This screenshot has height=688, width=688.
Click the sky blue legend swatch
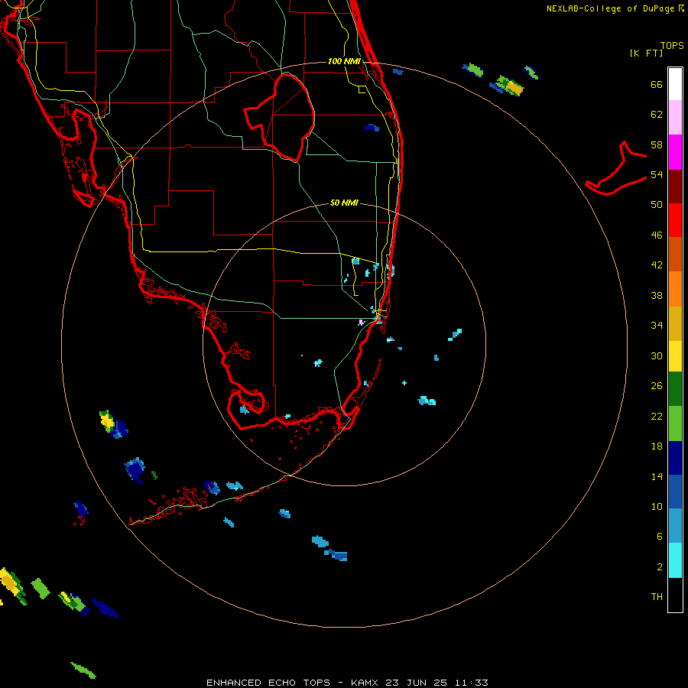coord(675,526)
